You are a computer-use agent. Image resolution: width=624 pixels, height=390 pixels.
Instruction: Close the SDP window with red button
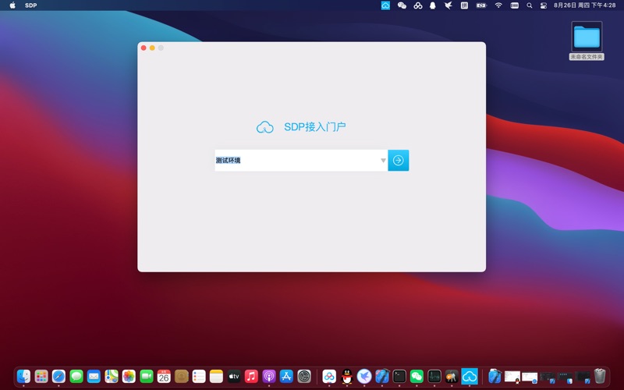click(144, 48)
